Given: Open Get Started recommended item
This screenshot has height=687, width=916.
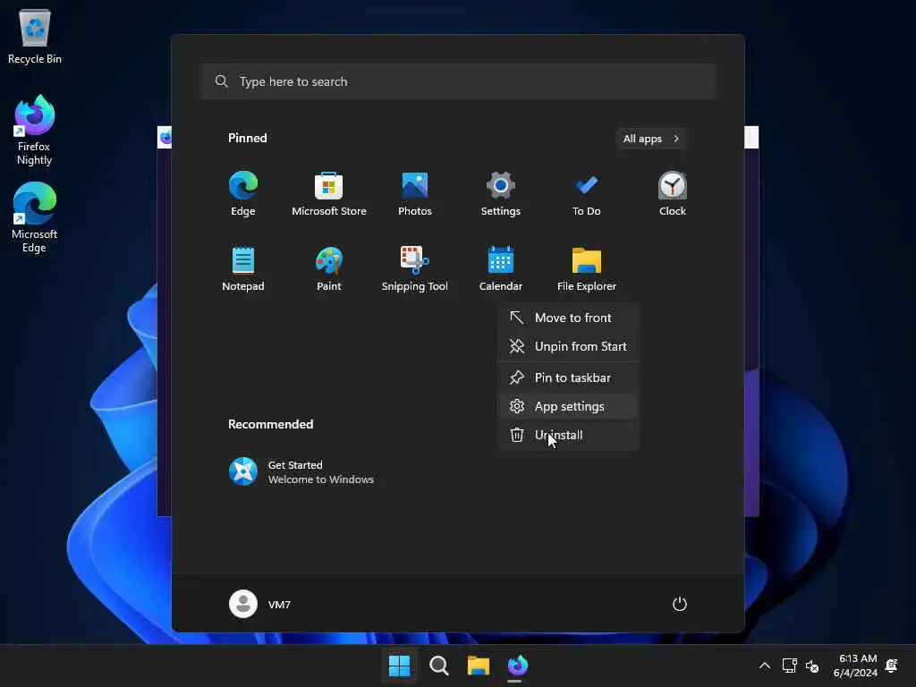Looking at the screenshot, I should (x=301, y=472).
